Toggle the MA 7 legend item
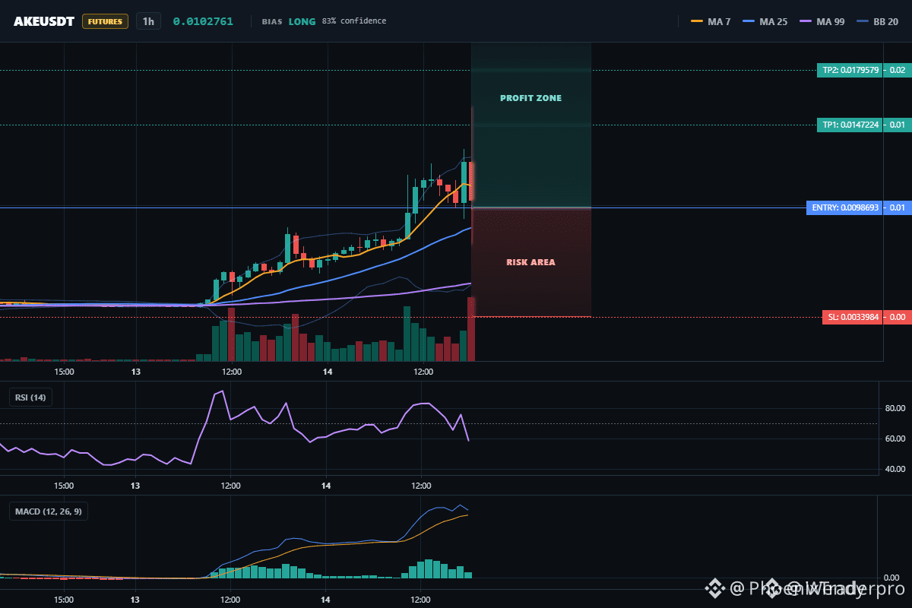 tap(711, 21)
